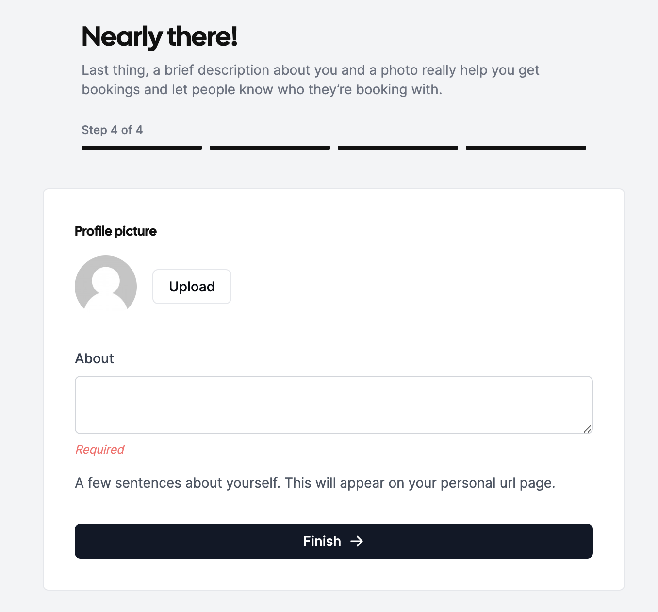The width and height of the screenshot is (658, 612).
Task: Click the description text below the heading
Action: pyautogui.click(x=310, y=80)
